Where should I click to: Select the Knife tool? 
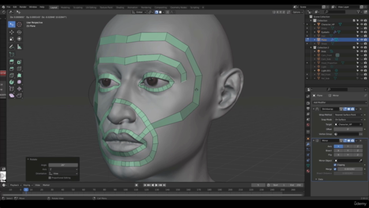point(12,75)
